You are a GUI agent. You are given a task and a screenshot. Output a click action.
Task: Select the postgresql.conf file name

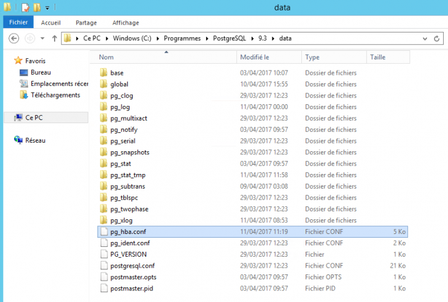[x=133, y=266]
